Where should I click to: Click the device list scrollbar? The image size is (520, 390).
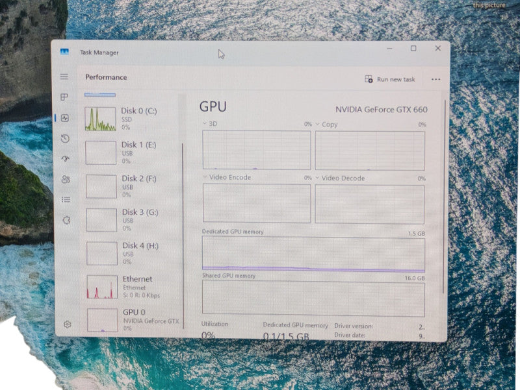pyautogui.click(x=183, y=236)
